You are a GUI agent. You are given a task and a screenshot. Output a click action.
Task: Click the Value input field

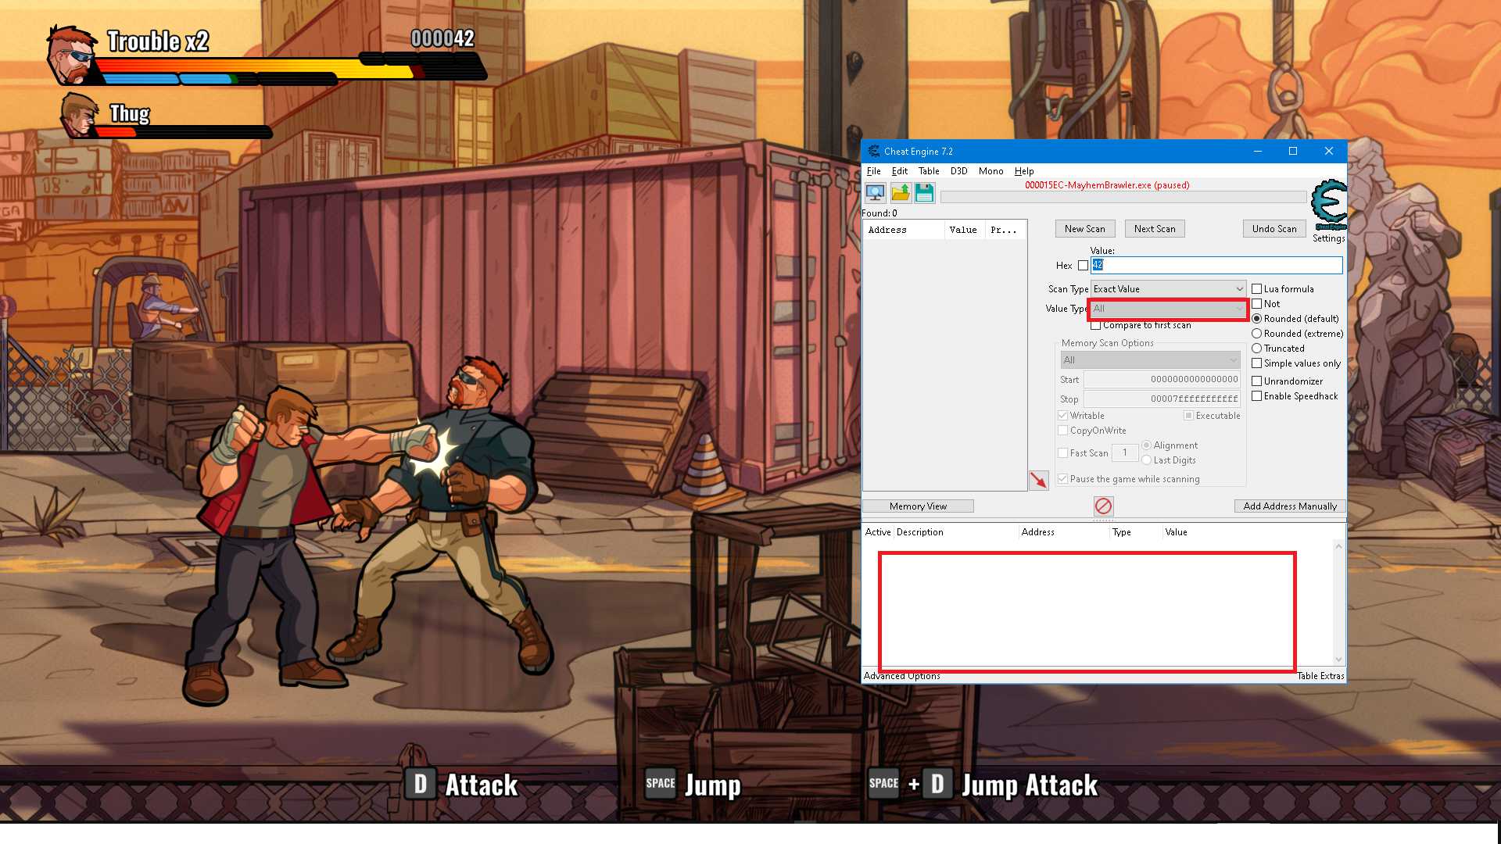coord(1216,266)
